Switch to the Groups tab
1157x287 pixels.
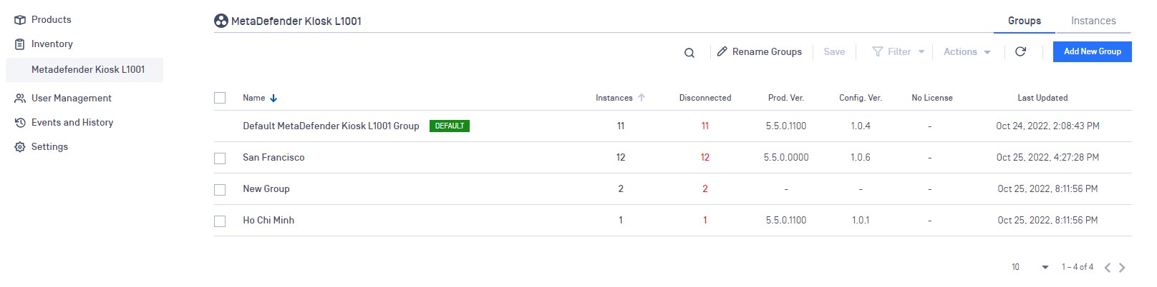click(x=1025, y=21)
